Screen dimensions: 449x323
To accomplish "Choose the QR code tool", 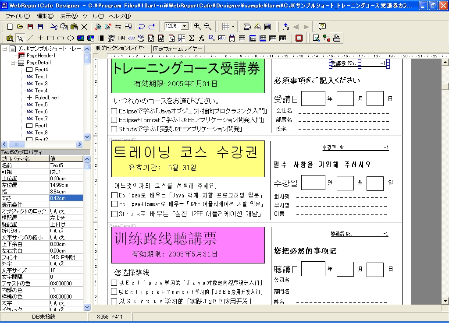I will pos(111,38).
